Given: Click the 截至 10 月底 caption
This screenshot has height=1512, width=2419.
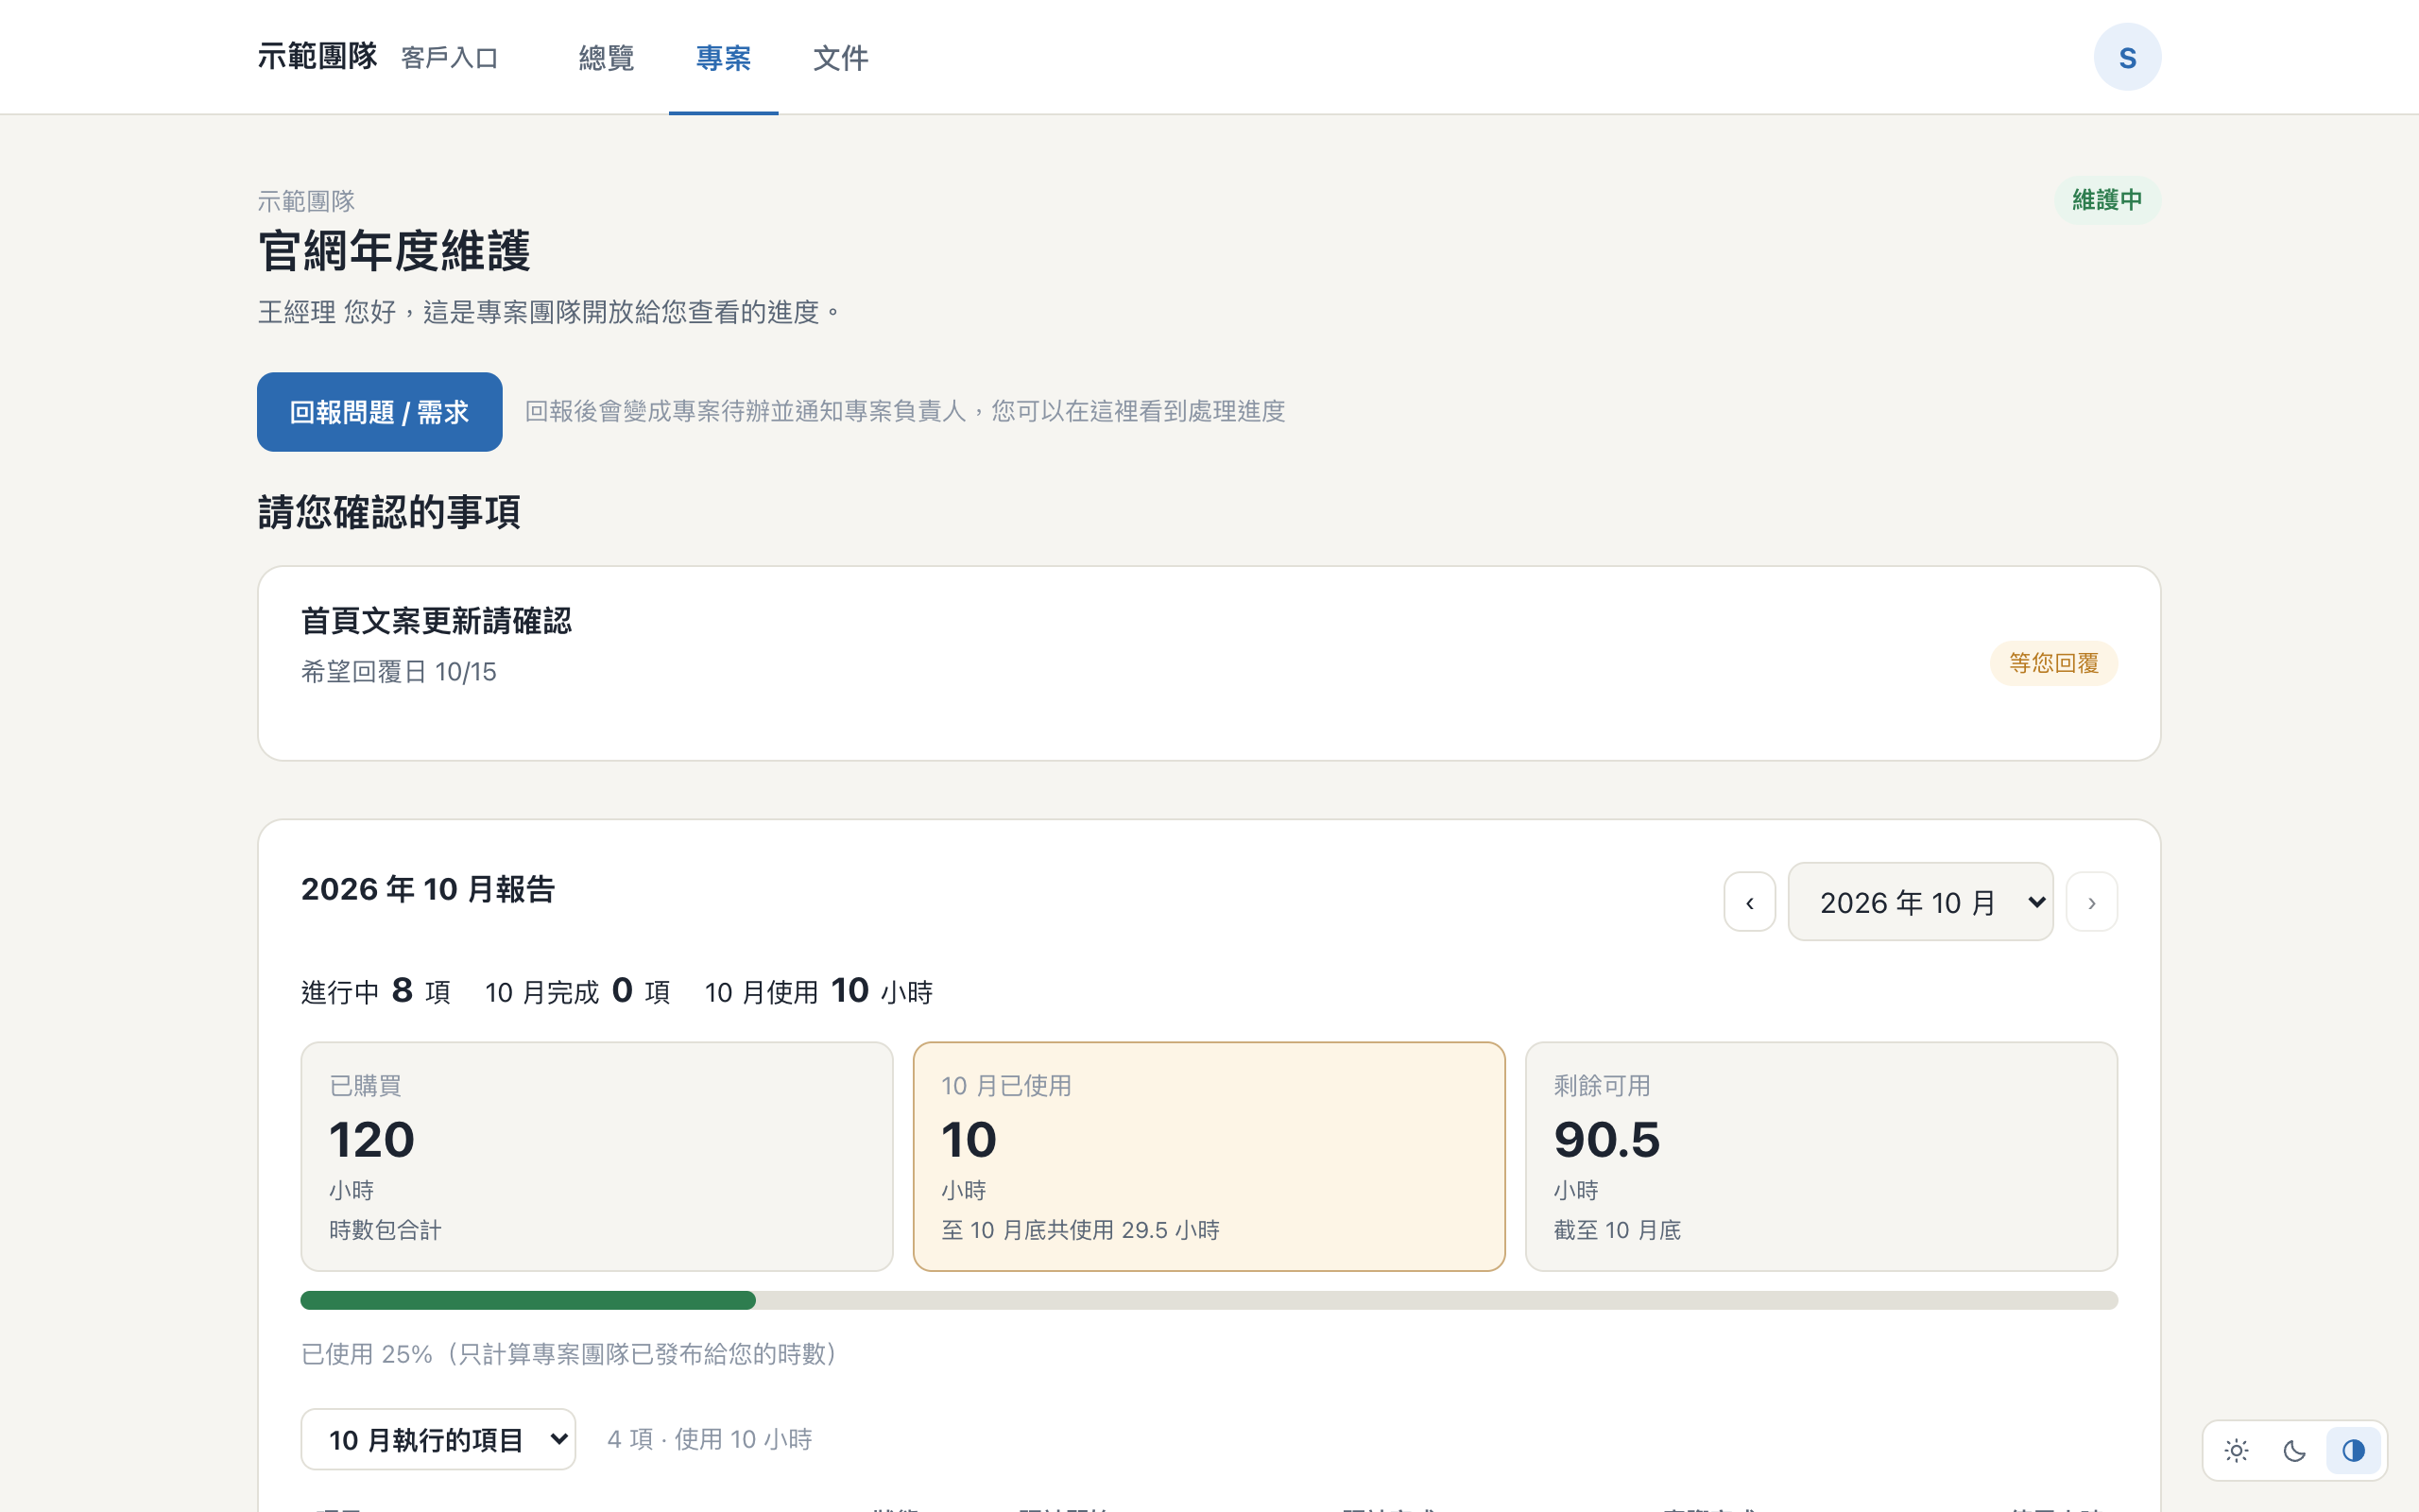Looking at the screenshot, I should tap(1618, 1230).
